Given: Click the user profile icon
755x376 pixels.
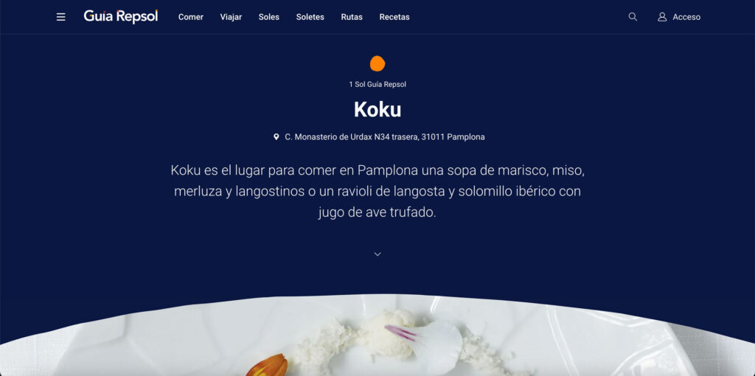Looking at the screenshot, I should 662,17.
